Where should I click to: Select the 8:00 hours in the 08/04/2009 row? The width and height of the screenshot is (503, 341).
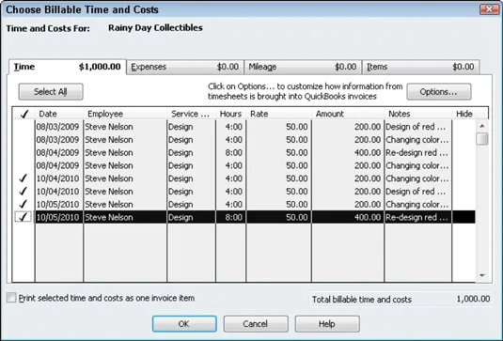coord(231,152)
